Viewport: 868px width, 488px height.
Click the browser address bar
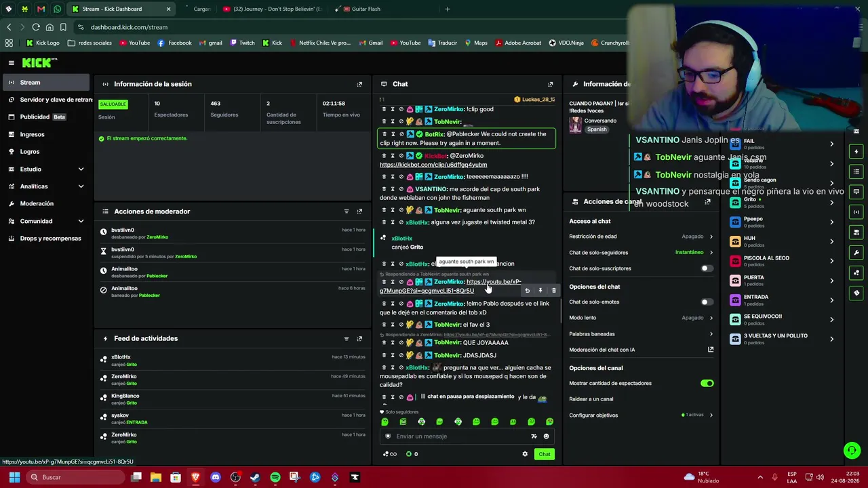pyautogui.click(x=353, y=27)
